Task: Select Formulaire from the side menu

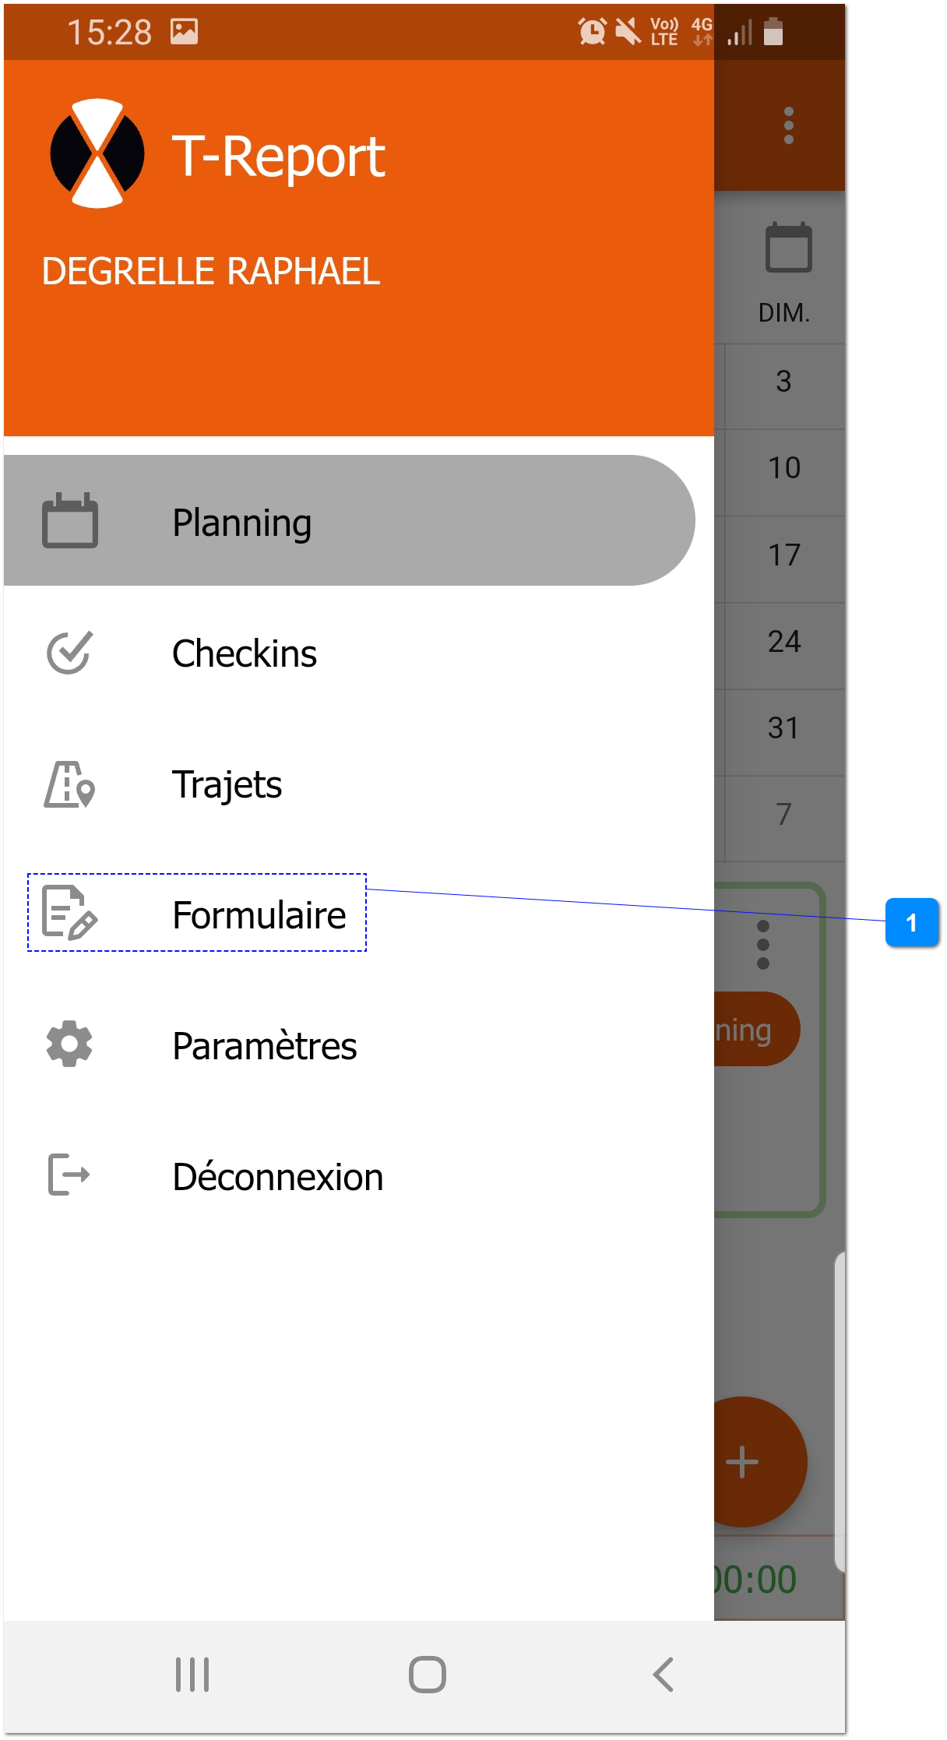Action: point(259,915)
